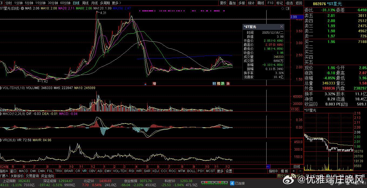Image resolution: width=367 pixels, height=188 pixels.
Task: Click the blue up-arrow marker on the timeline
Action: pyautogui.click(x=146, y=84)
